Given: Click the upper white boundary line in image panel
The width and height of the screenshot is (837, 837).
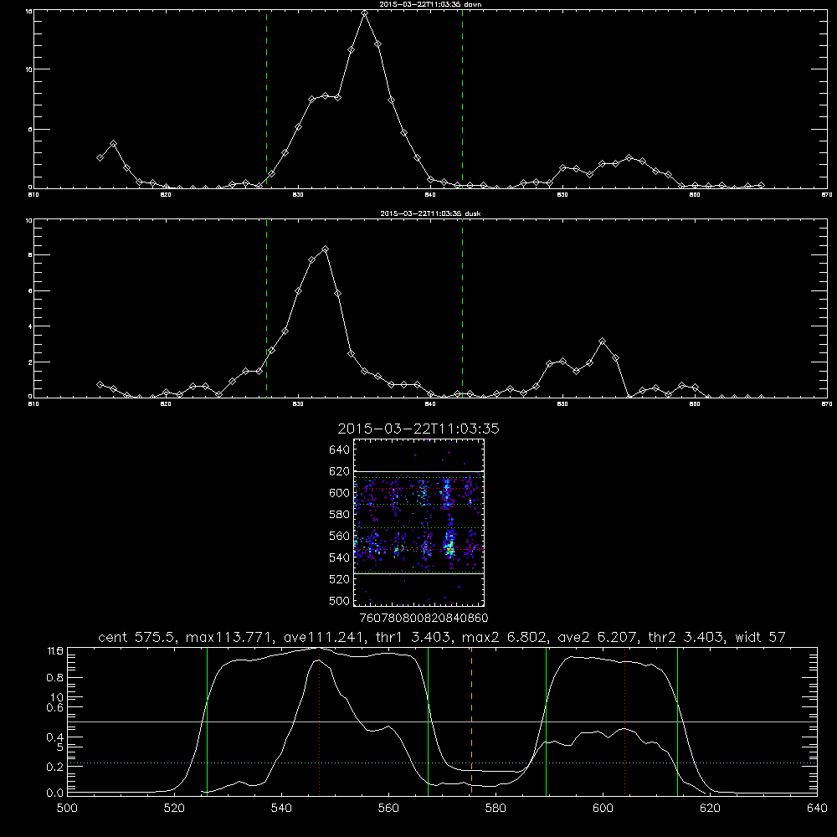Looking at the screenshot, I should click(x=418, y=471).
